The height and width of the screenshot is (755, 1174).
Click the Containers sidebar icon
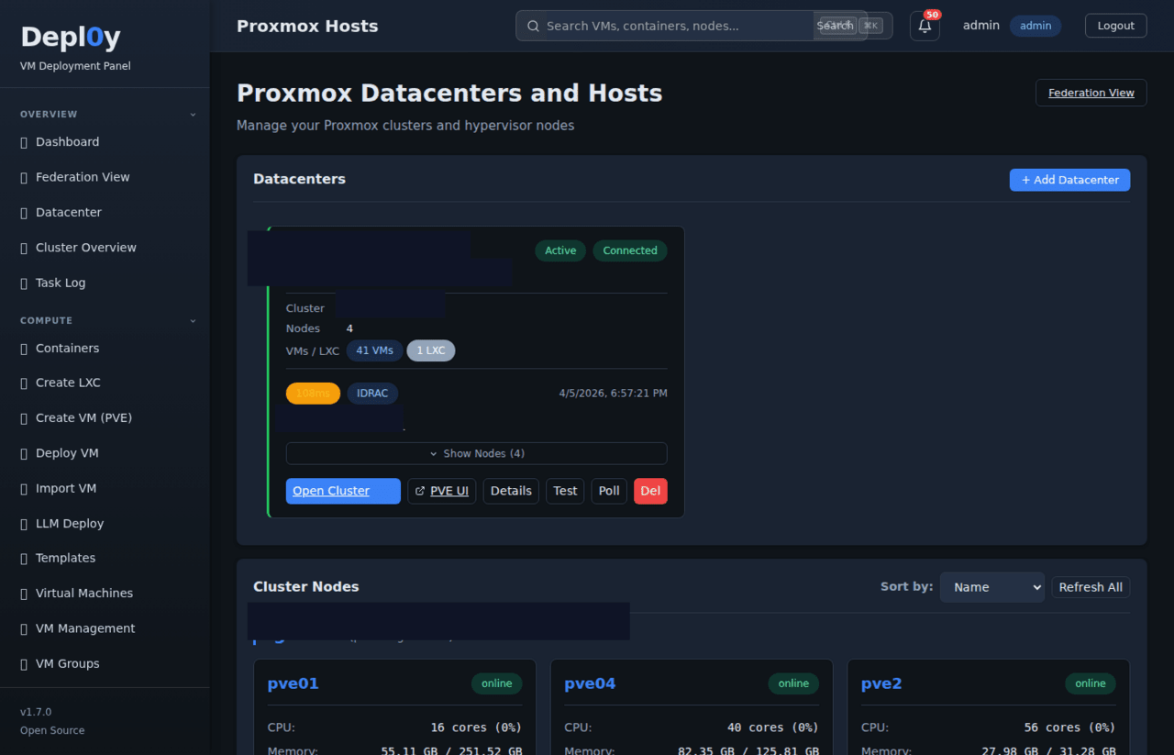pos(24,349)
